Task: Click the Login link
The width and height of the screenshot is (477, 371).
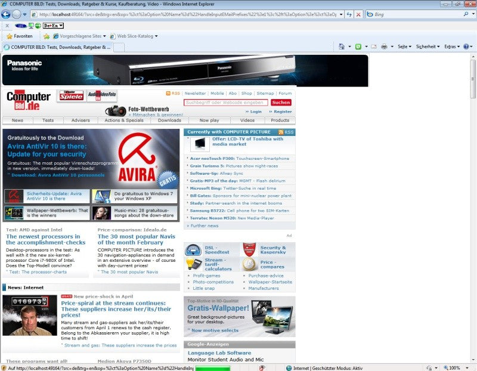Action: pos(256,112)
